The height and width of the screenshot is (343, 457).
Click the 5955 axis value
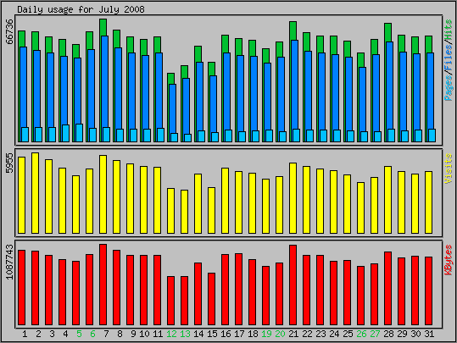pyautogui.click(x=9, y=163)
